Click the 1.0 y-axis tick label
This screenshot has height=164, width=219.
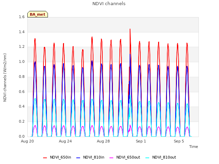(x=22, y=61)
